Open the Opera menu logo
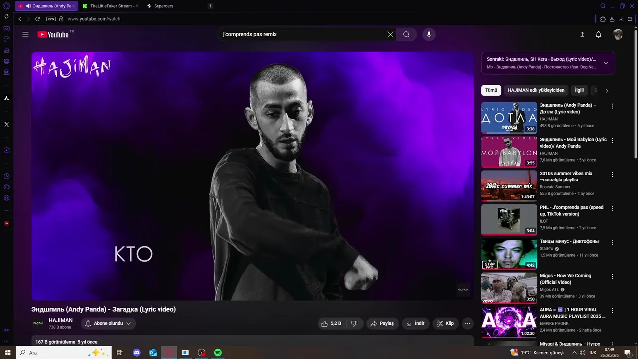The width and height of the screenshot is (638, 359). pos(6,6)
